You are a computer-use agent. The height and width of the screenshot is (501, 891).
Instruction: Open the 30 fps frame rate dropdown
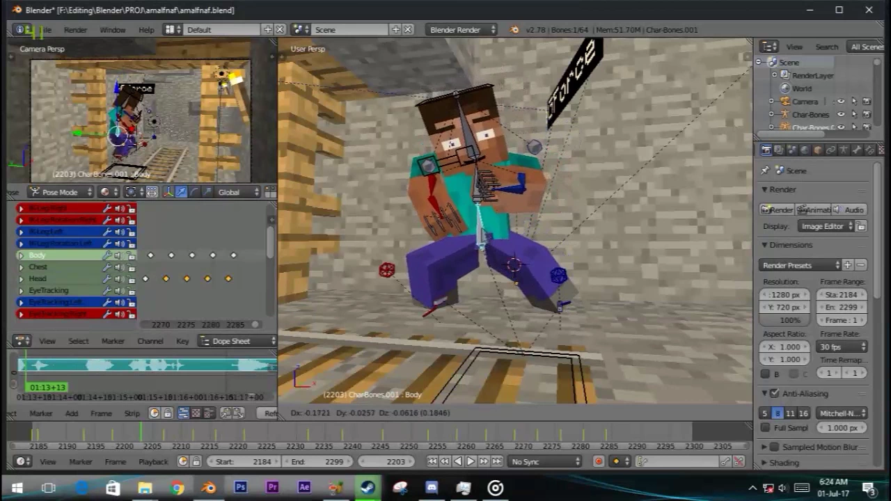pos(842,347)
